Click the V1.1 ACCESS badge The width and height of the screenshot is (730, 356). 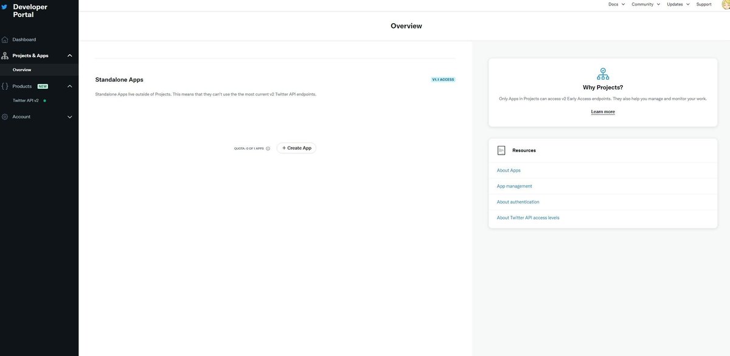(x=443, y=80)
